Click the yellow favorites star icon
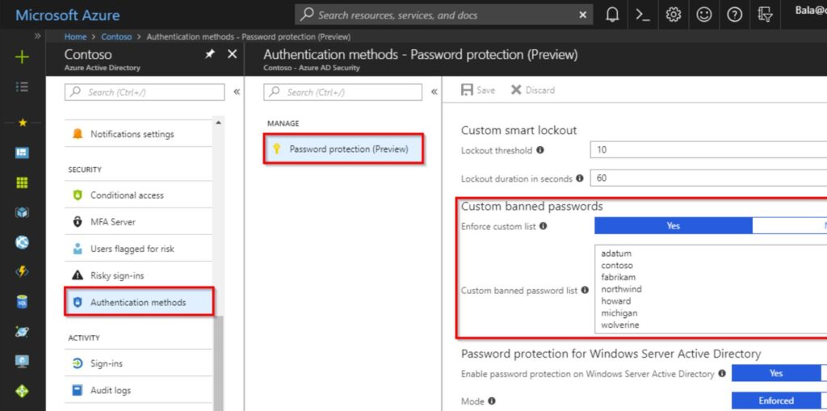Screen dimensions: 827x411 click(x=22, y=123)
